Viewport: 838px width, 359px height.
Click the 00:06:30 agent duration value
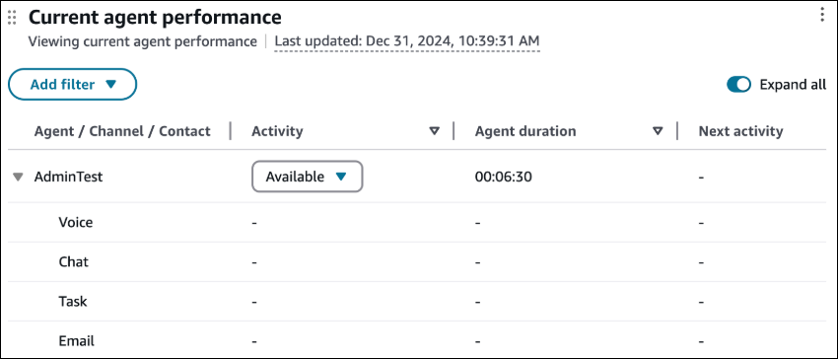click(504, 177)
